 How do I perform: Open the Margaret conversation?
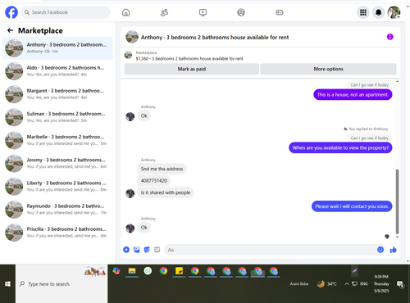click(x=57, y=94)
